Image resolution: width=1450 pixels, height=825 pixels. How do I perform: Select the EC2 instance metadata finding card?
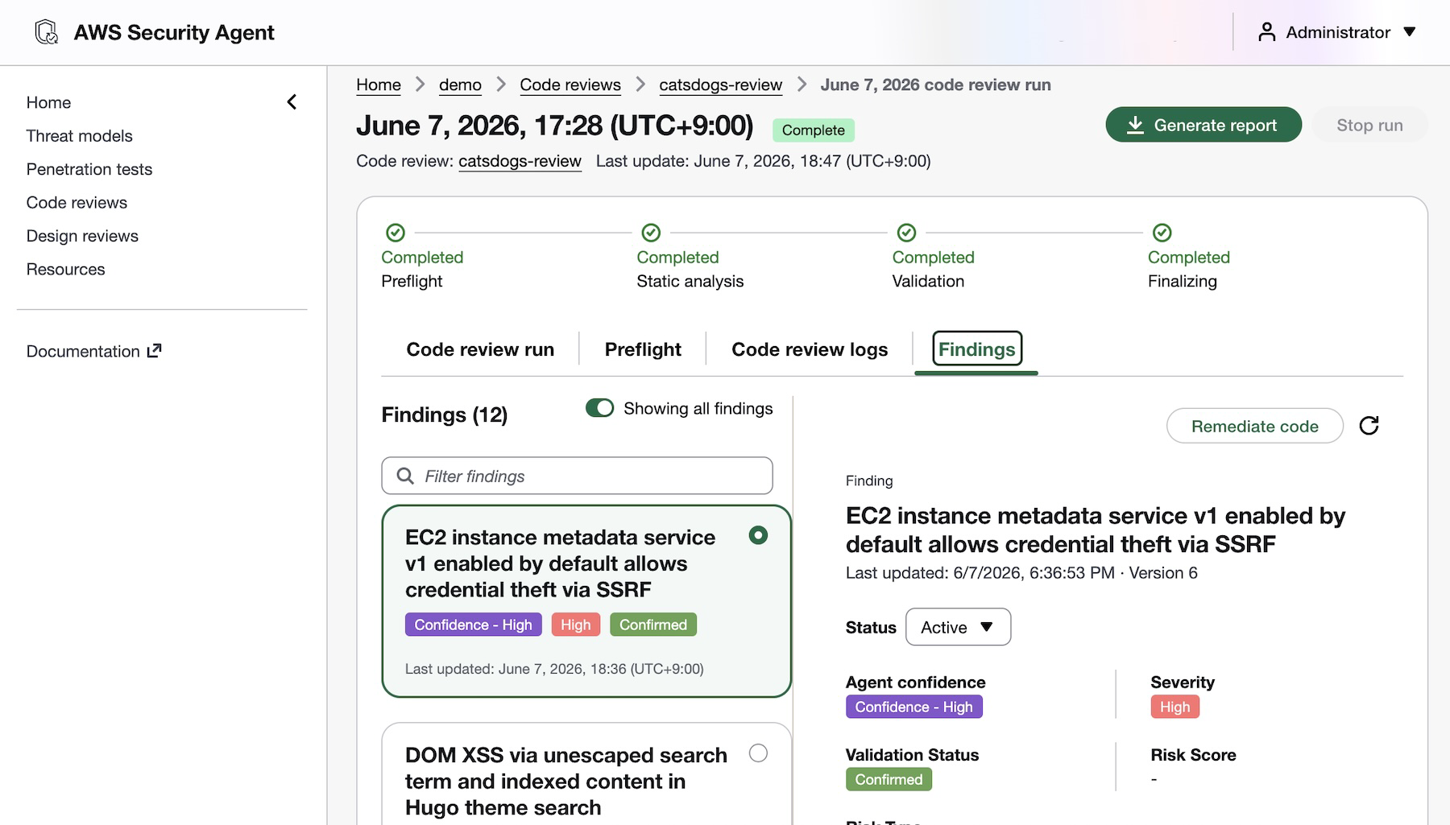(x=586, y=601)
